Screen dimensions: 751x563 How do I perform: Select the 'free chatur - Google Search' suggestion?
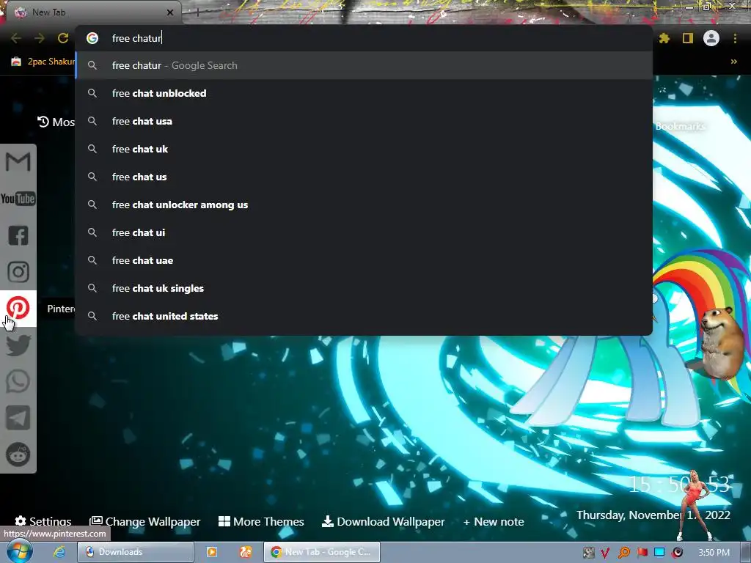[364, 65]
